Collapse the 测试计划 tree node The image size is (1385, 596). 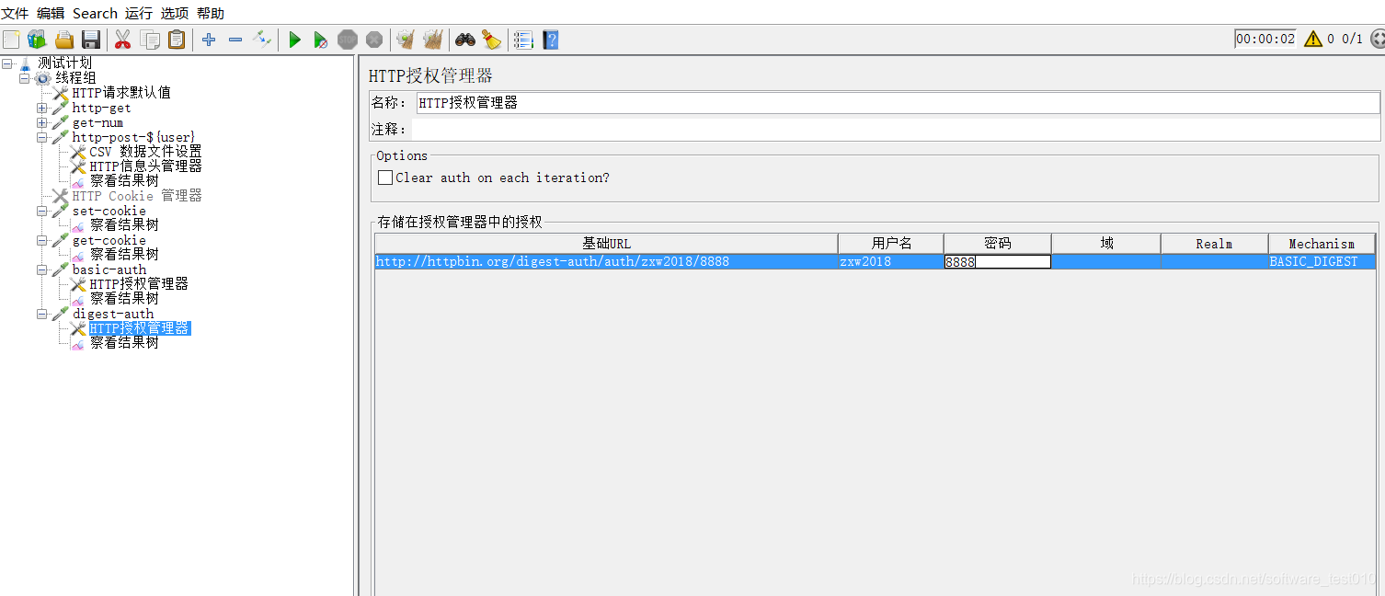[7, 63]
